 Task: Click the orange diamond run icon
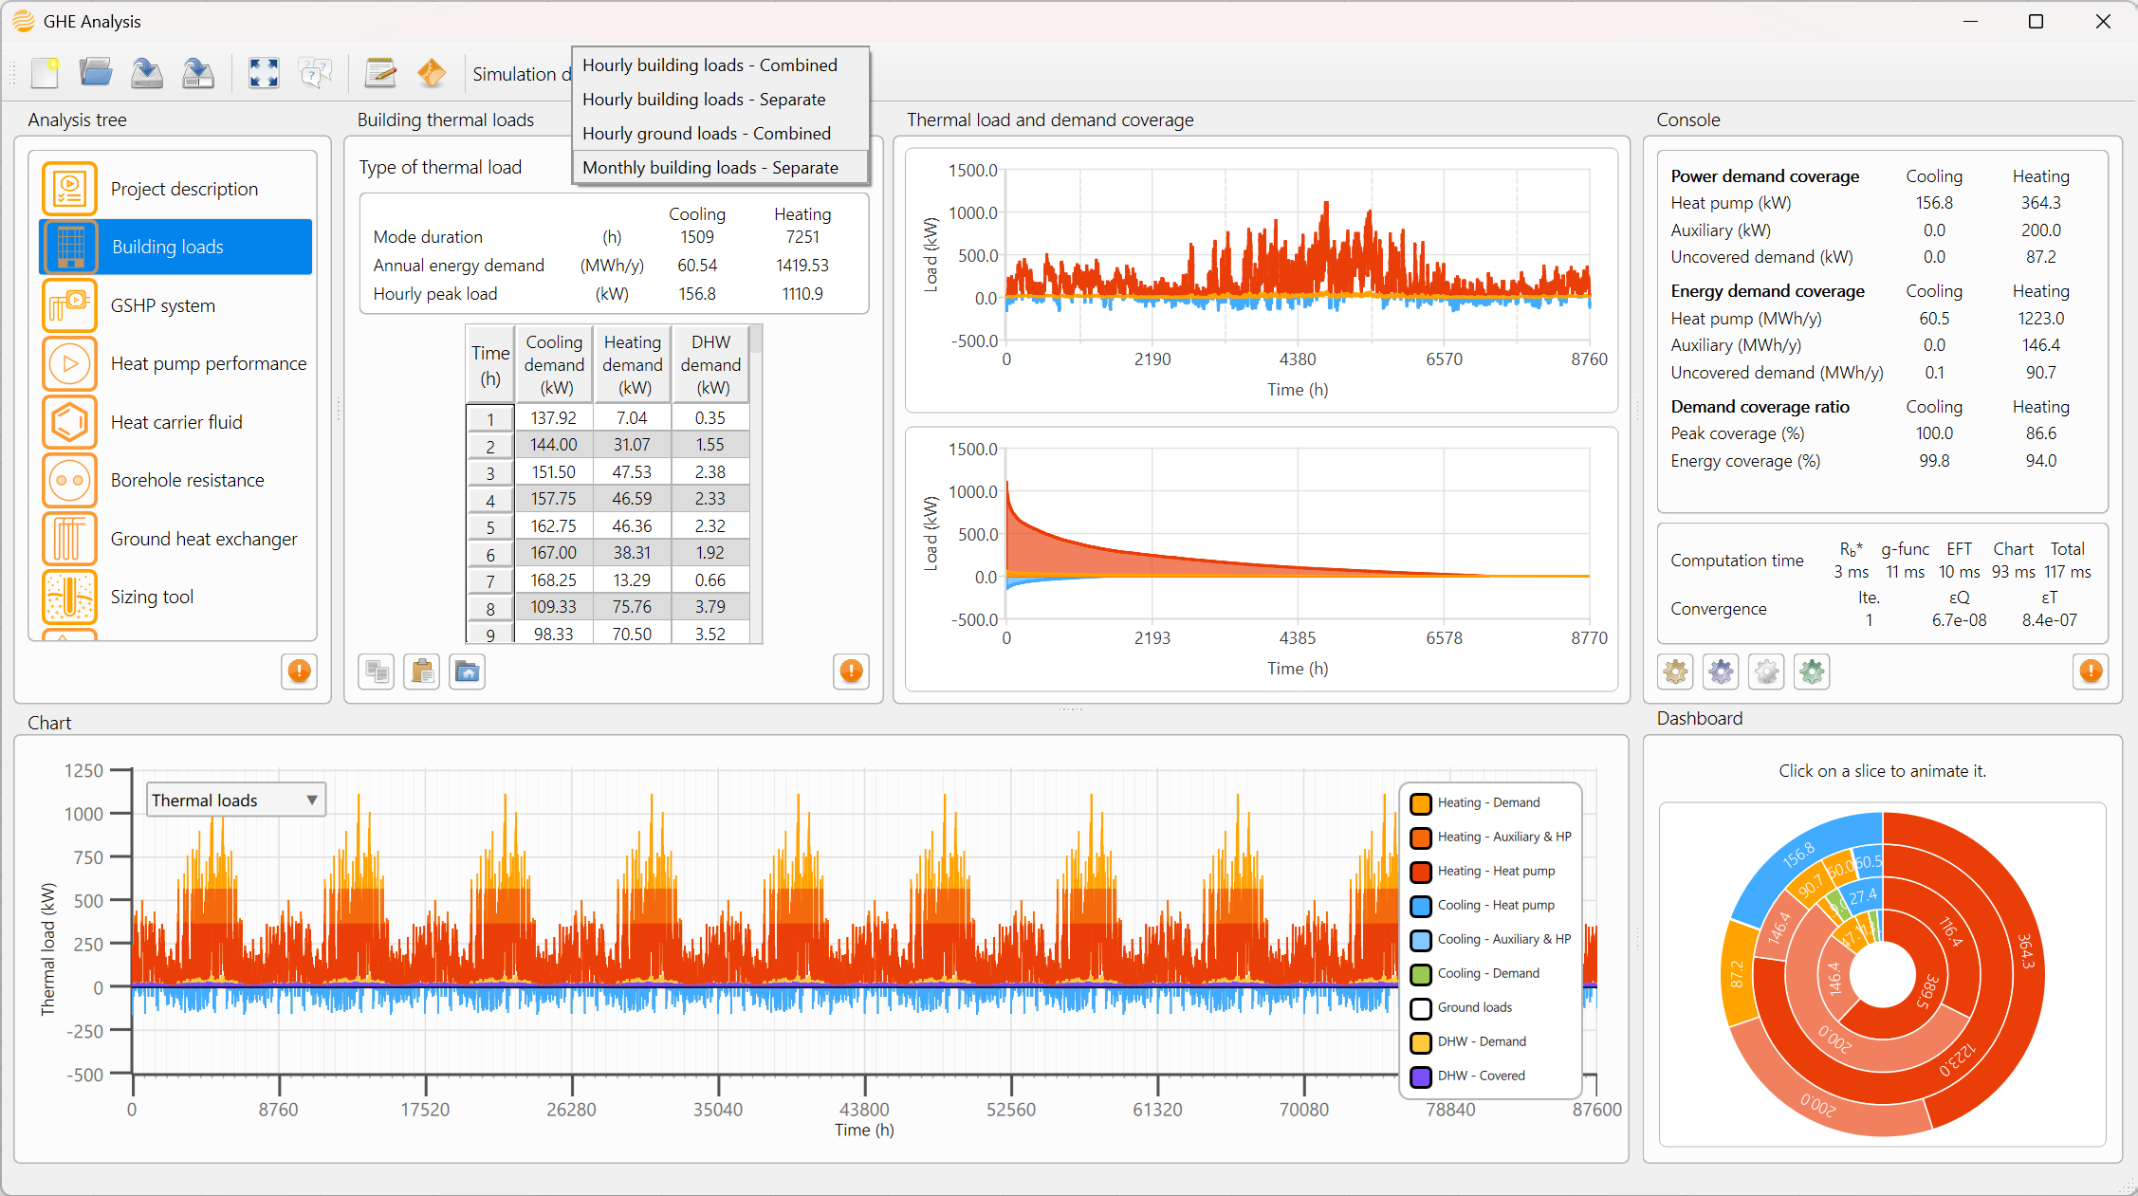[x=432, y=73]
